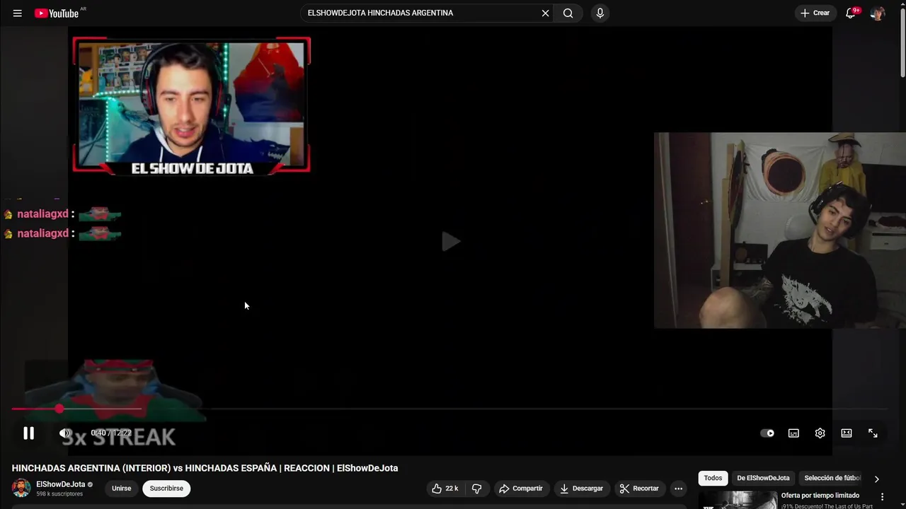Open the Crear menu
This screenshot has height=509, width=906.
815,13
